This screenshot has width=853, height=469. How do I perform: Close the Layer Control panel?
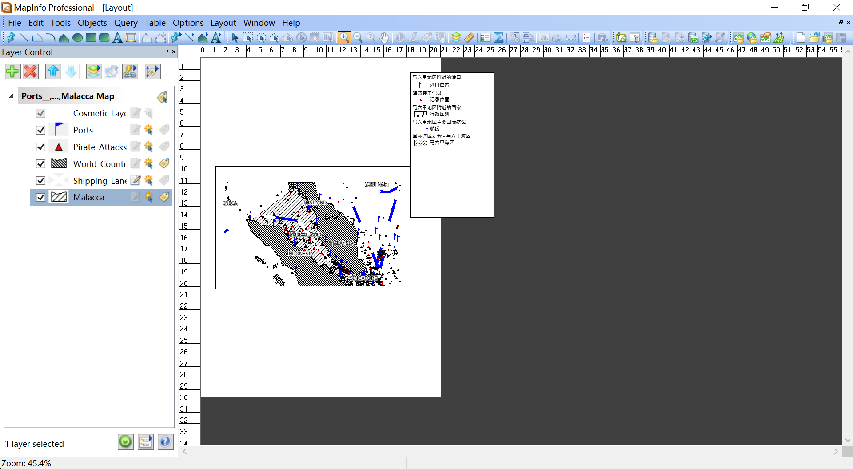pos(174,52)
